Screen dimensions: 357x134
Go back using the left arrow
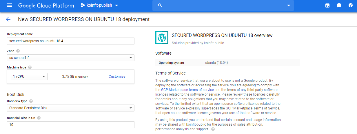click(x=8, y=19)
